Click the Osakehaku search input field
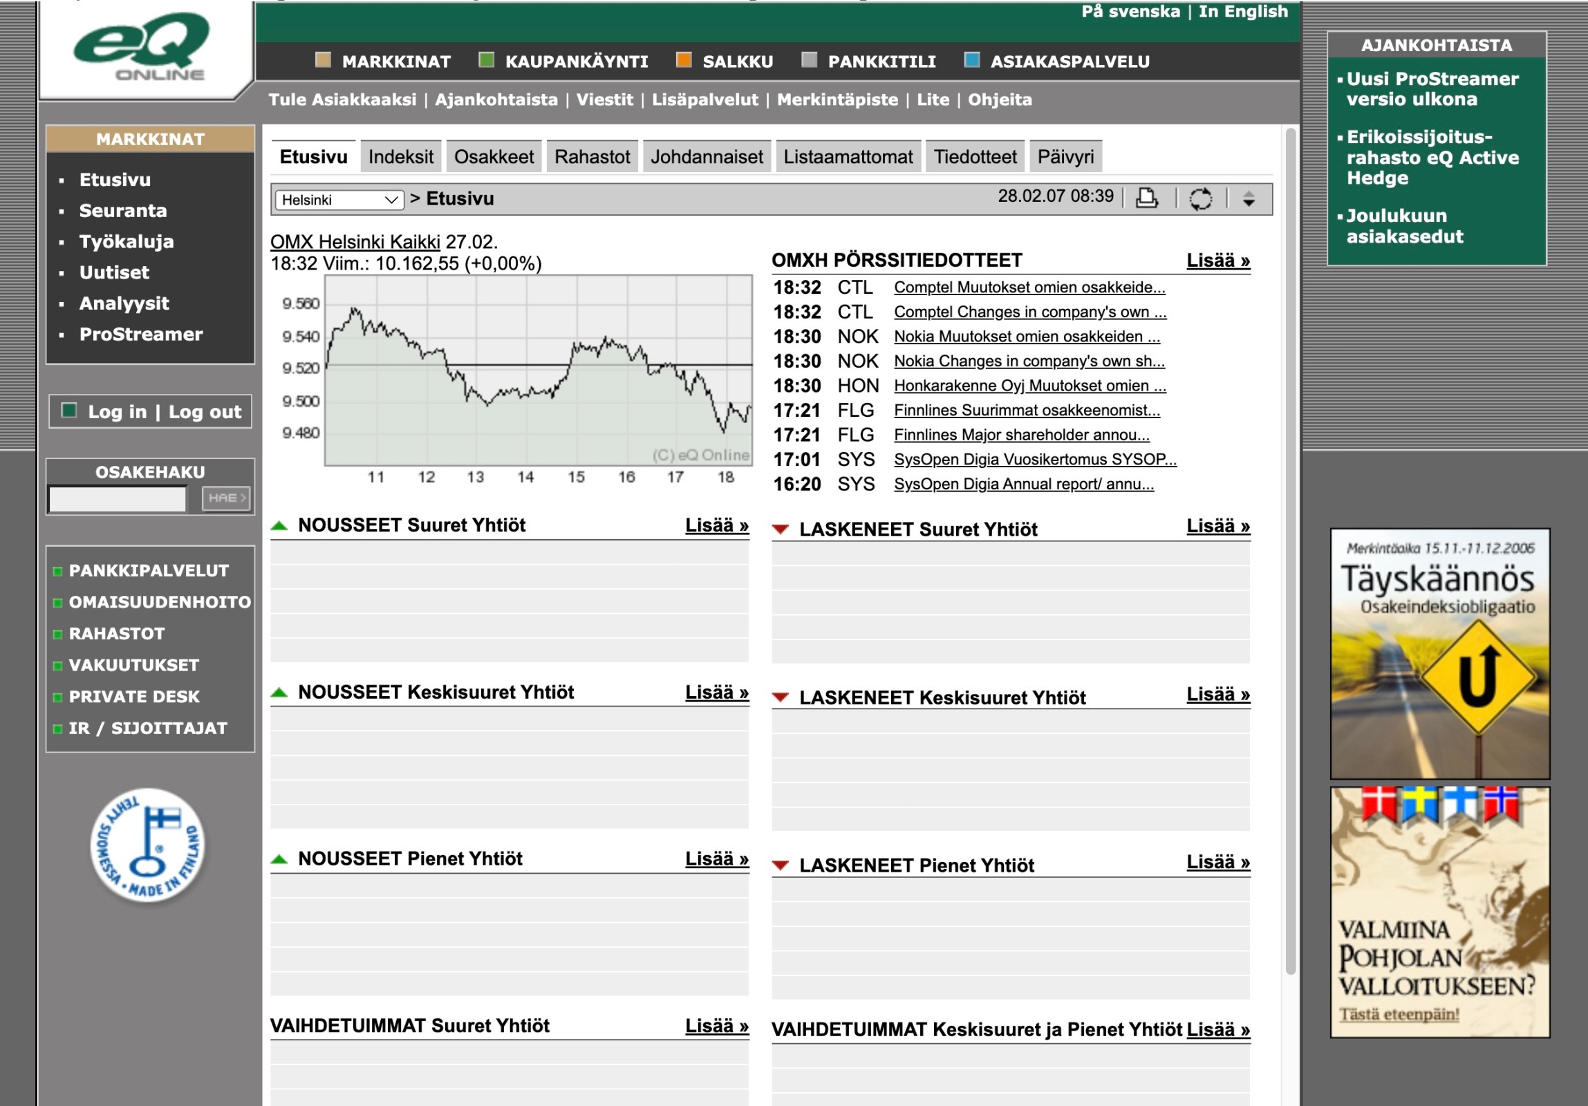 tap(118, 498)
